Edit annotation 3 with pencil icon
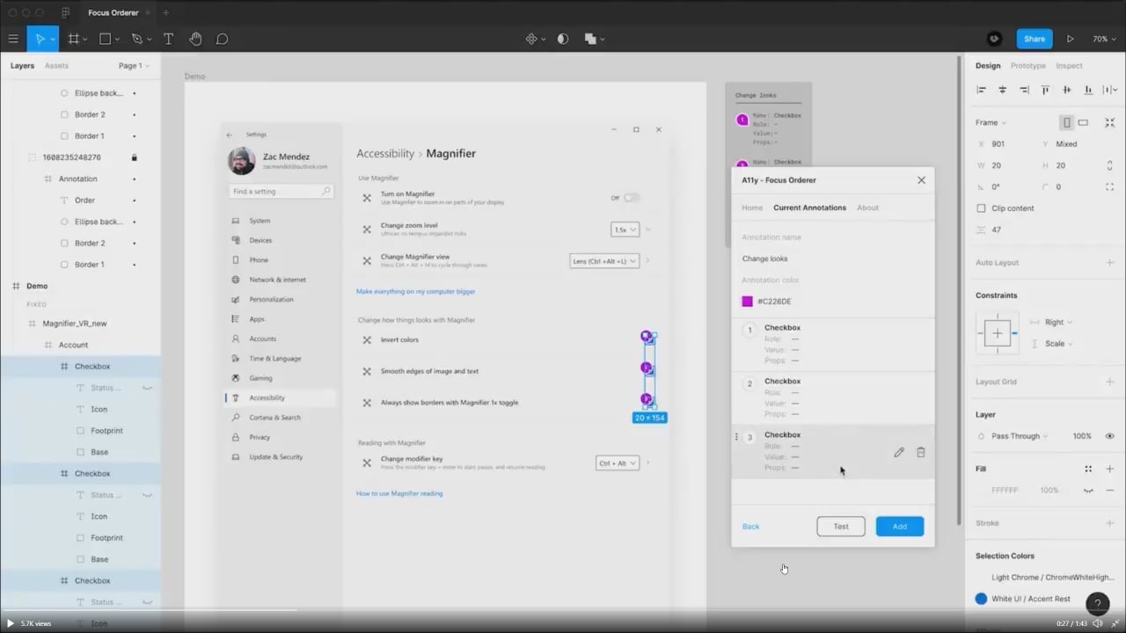1126x633 pixels. pyautogui.click(x=898, y=452)
